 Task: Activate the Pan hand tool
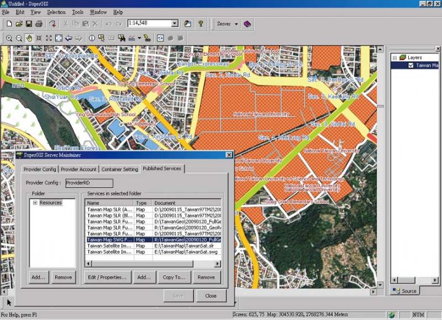(x=29, y=38)
